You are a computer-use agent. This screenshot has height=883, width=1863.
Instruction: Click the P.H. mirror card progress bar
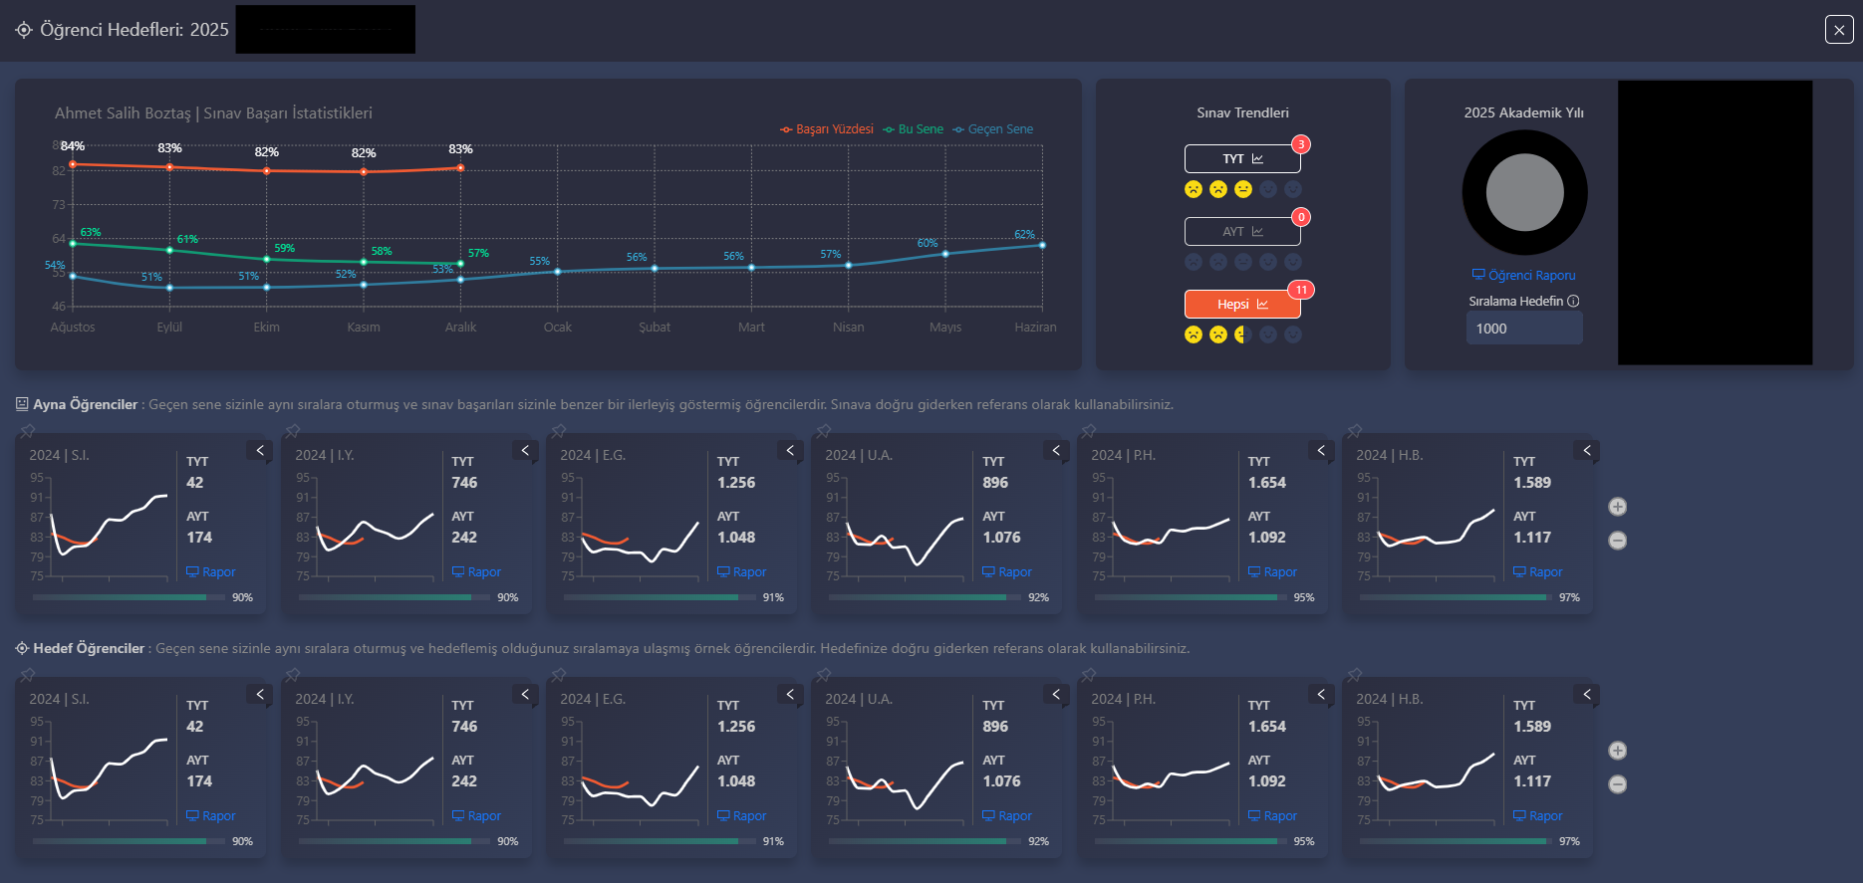click(x=1186, y=597)
